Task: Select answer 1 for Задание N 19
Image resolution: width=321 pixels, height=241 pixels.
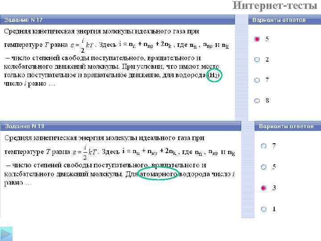Action: (263, 209)
